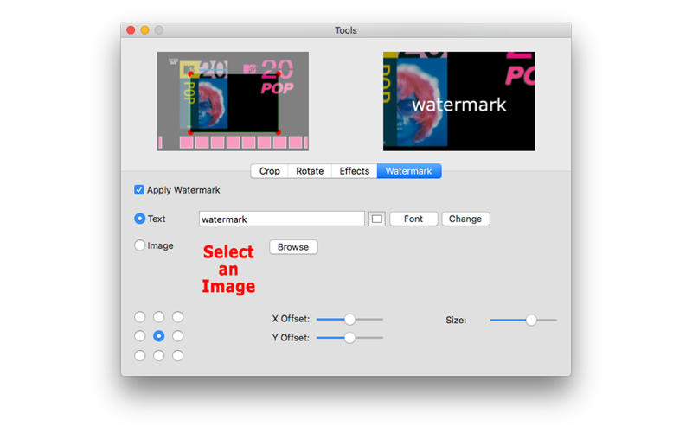Click the Size slider handle
The height and width of the screenshot is (432, 692).
531,320
